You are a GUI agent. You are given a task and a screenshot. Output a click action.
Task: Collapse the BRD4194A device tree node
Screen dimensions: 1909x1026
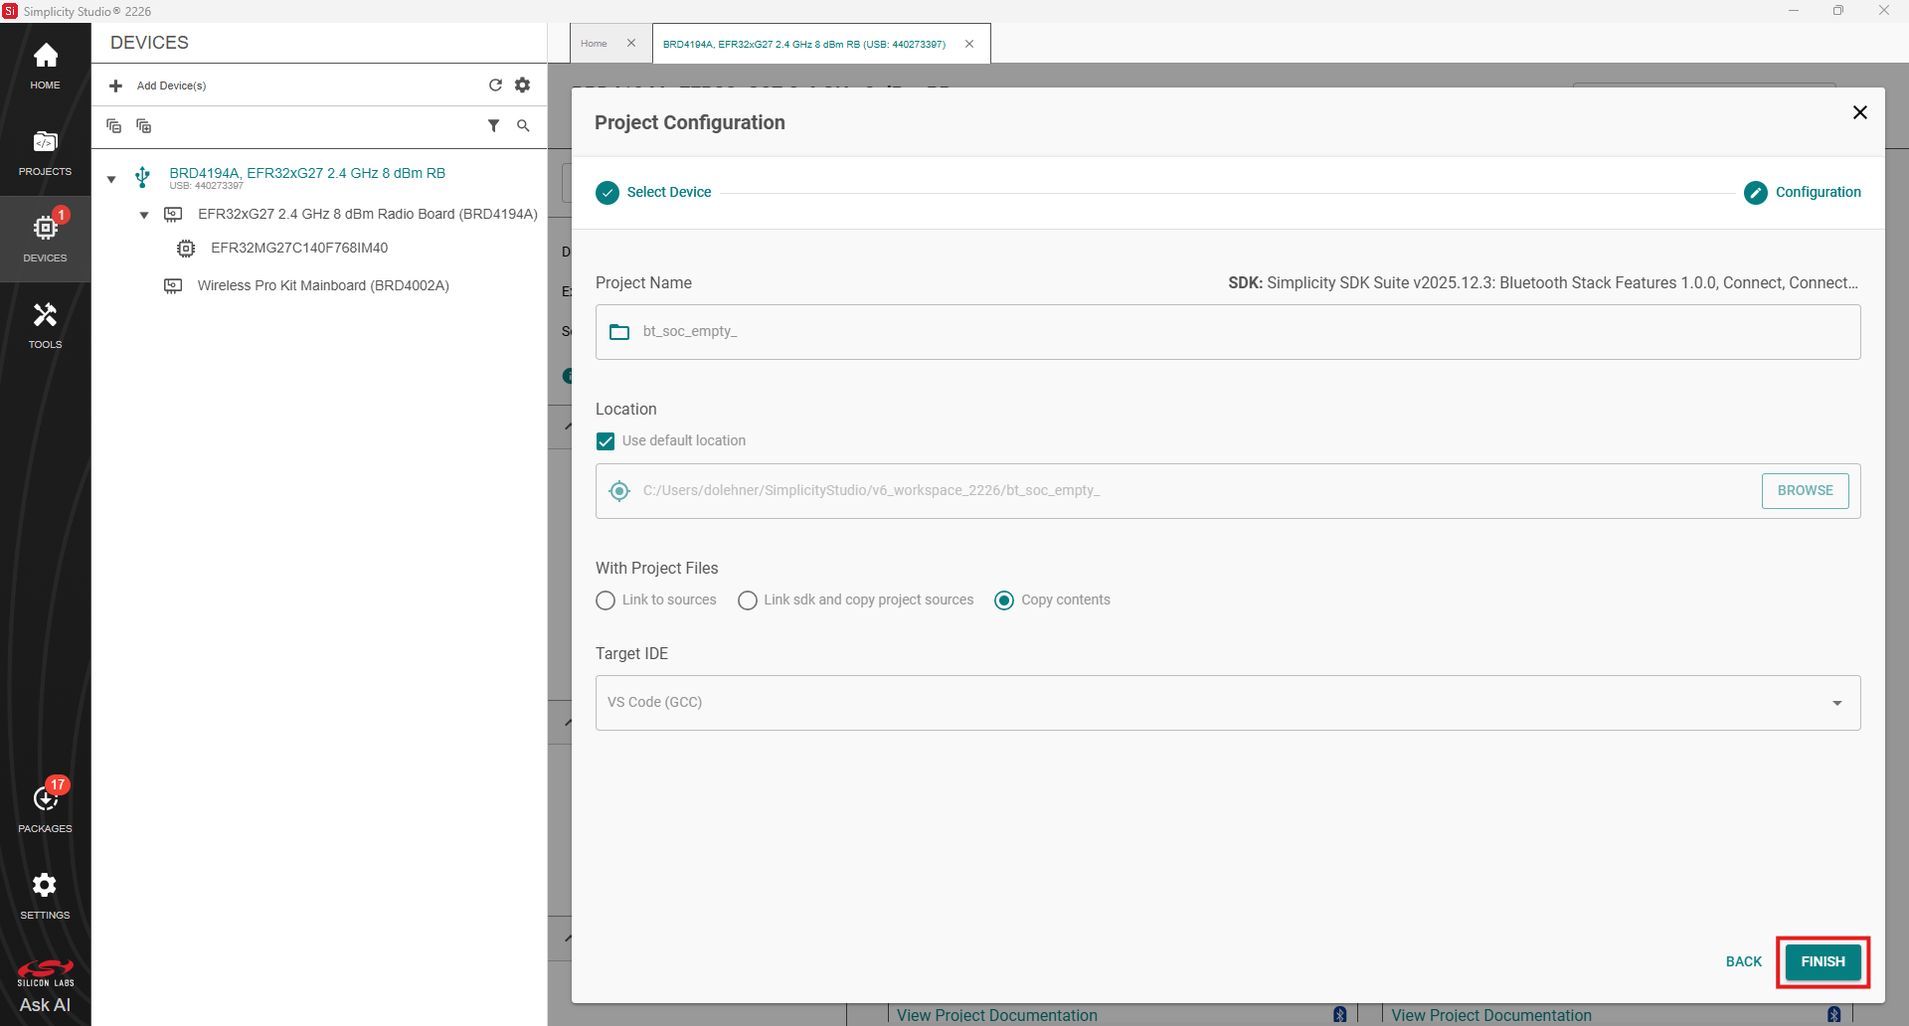click(111, 179)
